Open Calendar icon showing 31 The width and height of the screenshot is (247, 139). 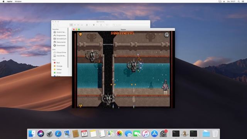click(x=84, y=134)
